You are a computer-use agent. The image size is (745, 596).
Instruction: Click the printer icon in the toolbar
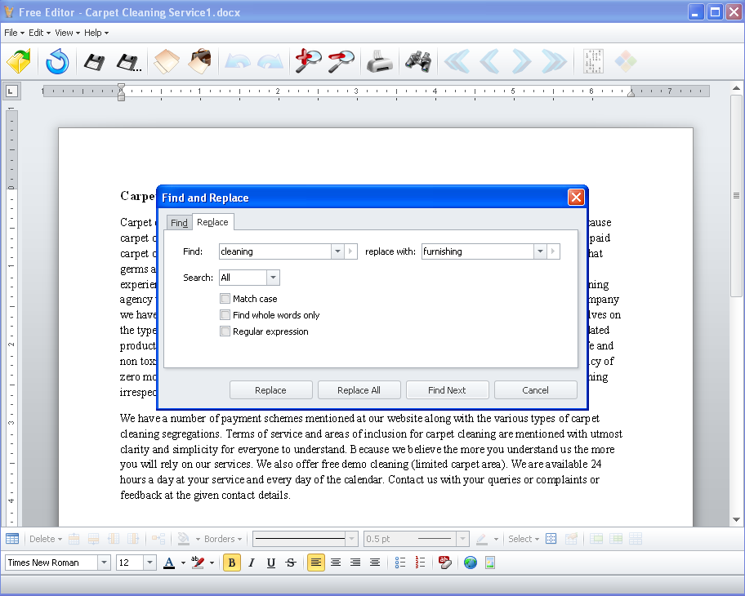coord(379,61)
